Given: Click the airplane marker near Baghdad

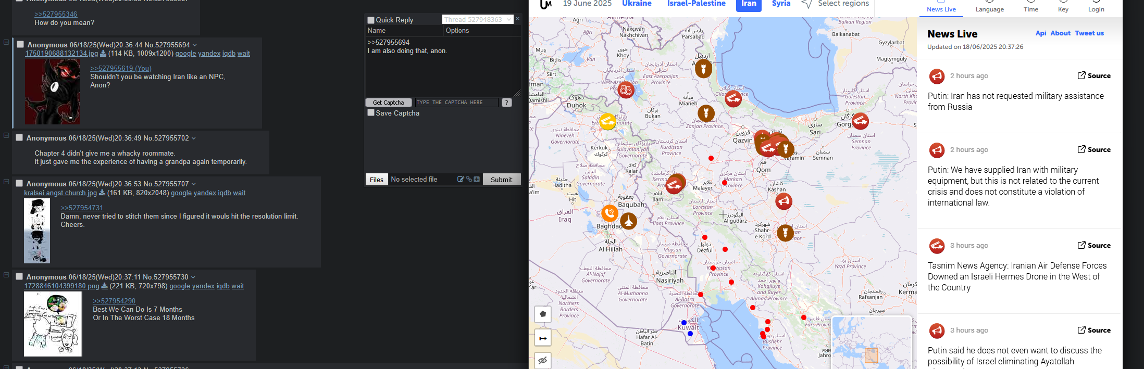Looking at the screenshot, I should (629, 221).
